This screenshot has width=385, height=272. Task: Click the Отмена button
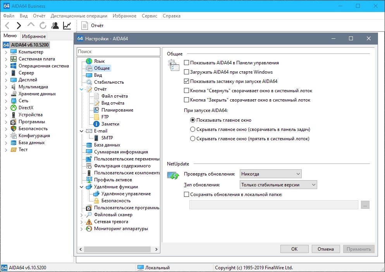[326, 249]
